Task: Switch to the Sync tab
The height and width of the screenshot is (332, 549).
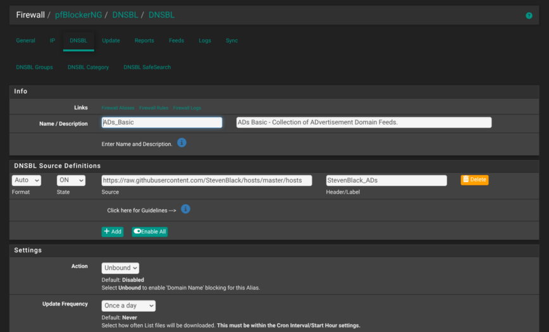Action: point(231,40)
